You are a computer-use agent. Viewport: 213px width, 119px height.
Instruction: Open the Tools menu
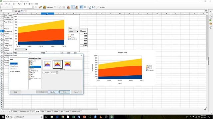click(x=26, y=4)
